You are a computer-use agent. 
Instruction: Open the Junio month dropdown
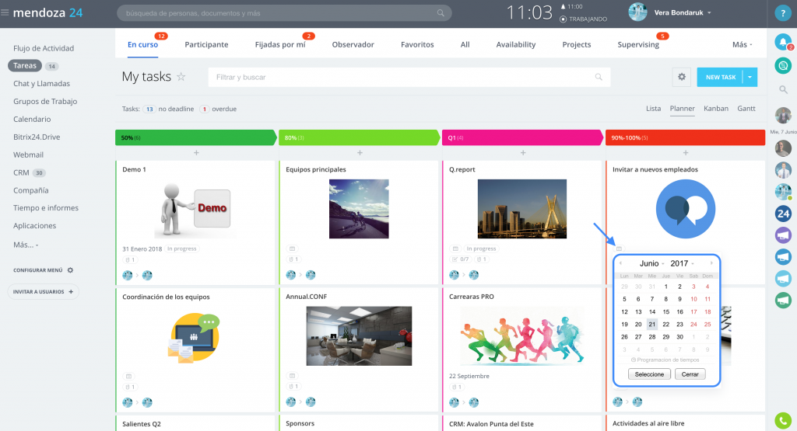pos(651,264)
